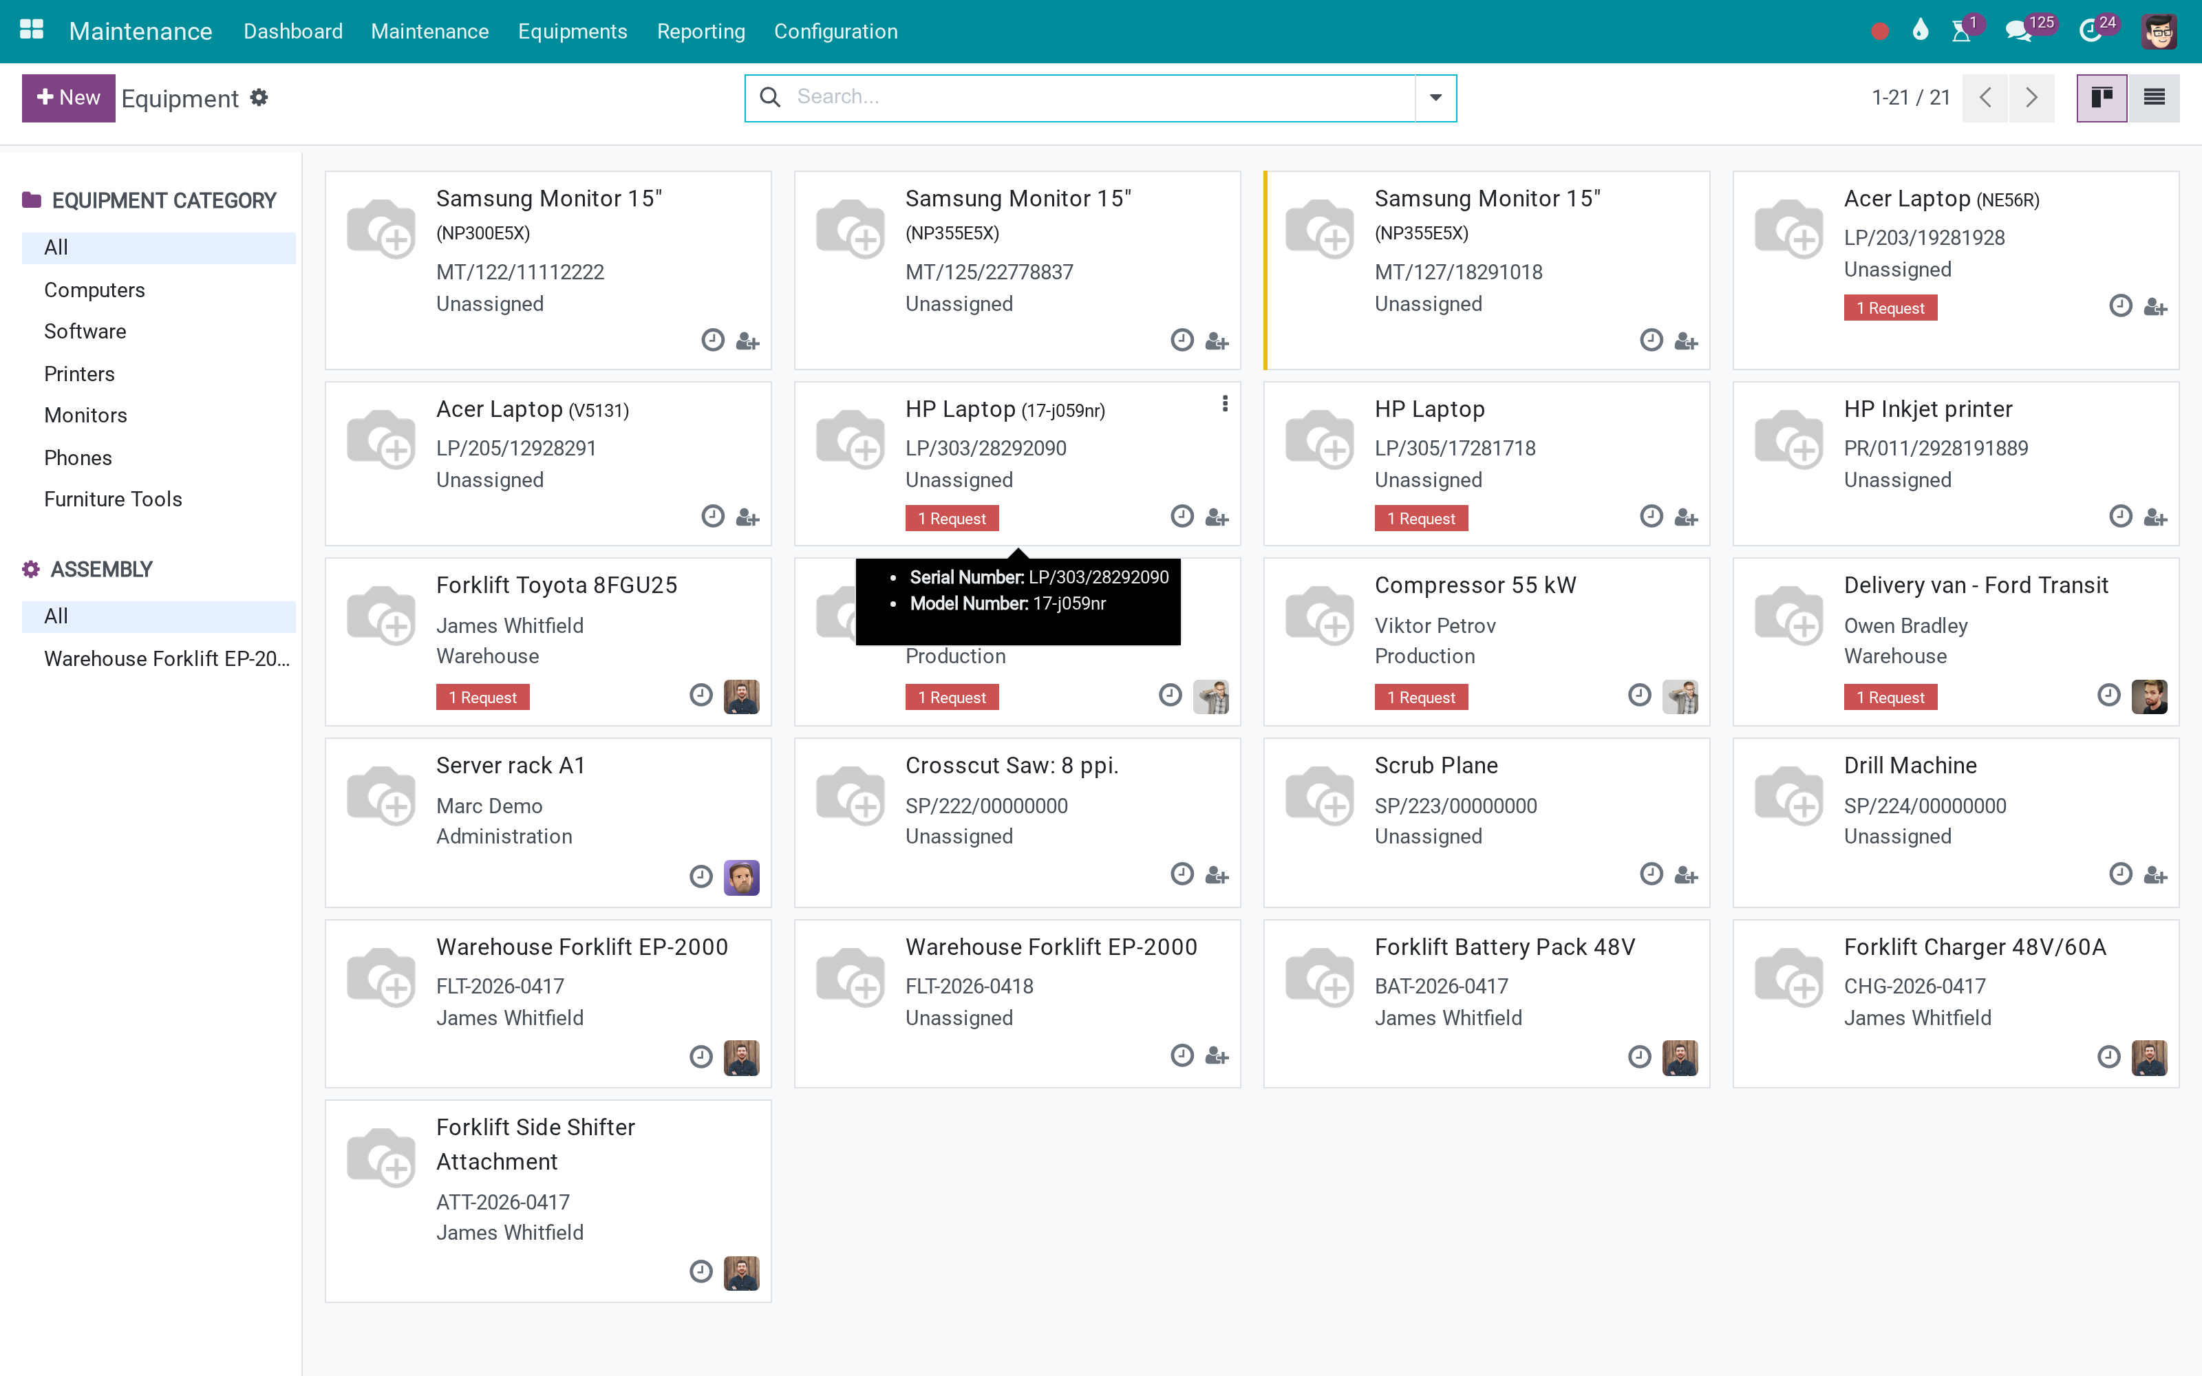Filter by Phones category
Screen dimensions: 2202x1376
pyautogui.click(x=158, y=458)
